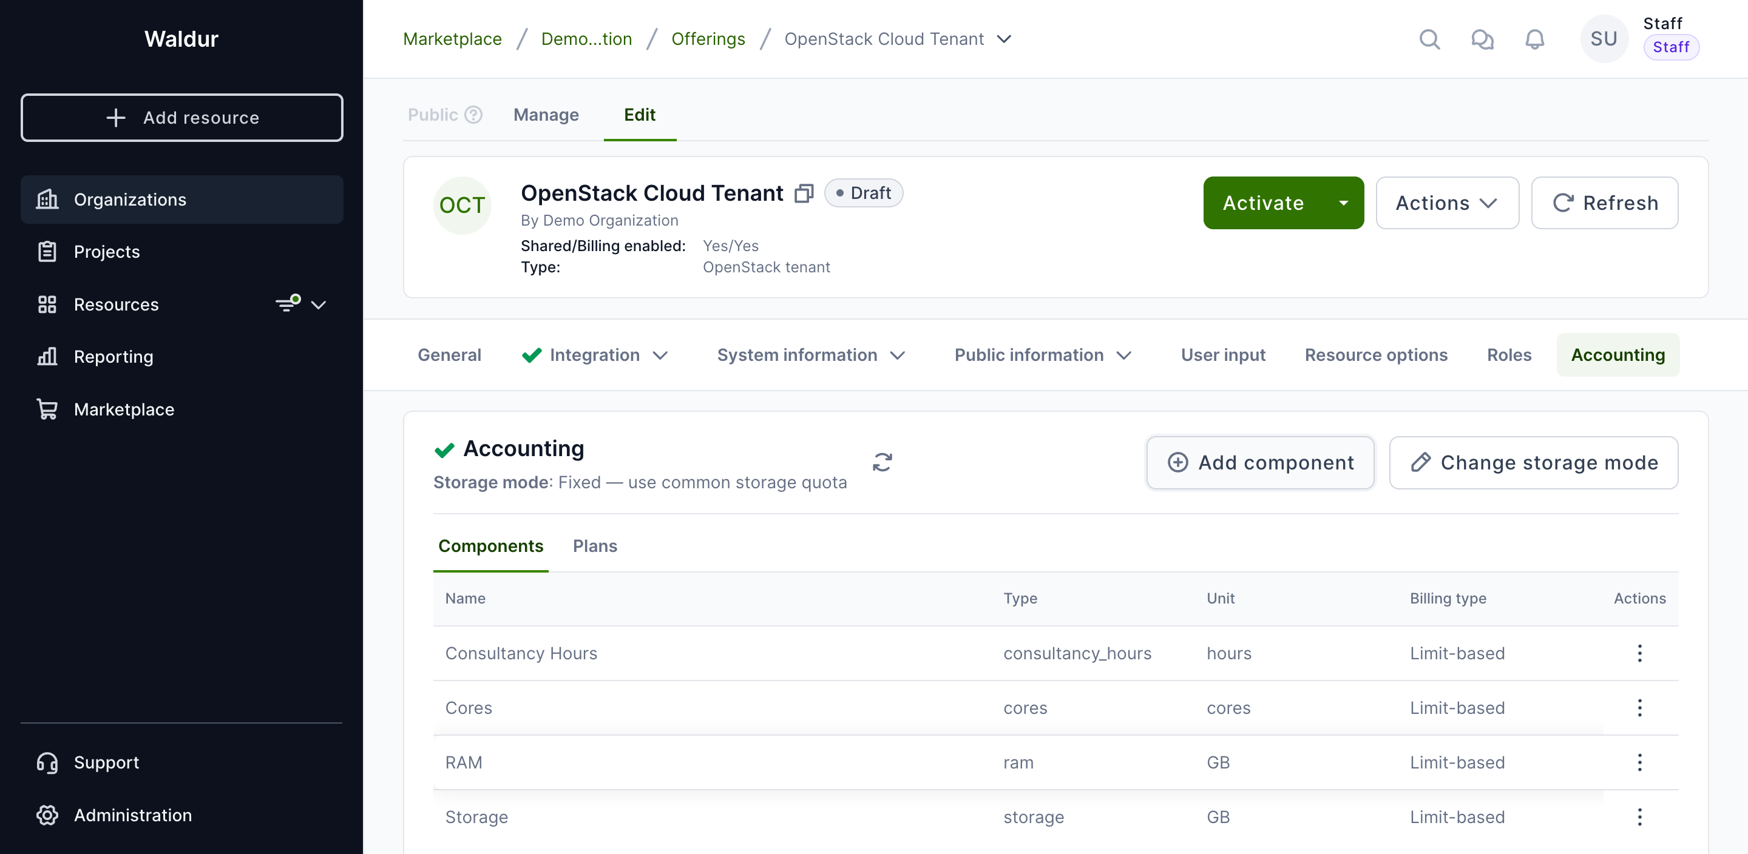Screen dimensions: 1748x854
Task: Open the Actions dropdown
Action: tap(1447, 203)
